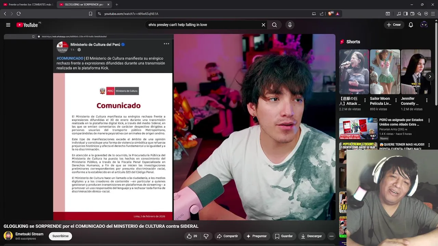Clear the search box text
438x246 pixels.
pos(263,25)
